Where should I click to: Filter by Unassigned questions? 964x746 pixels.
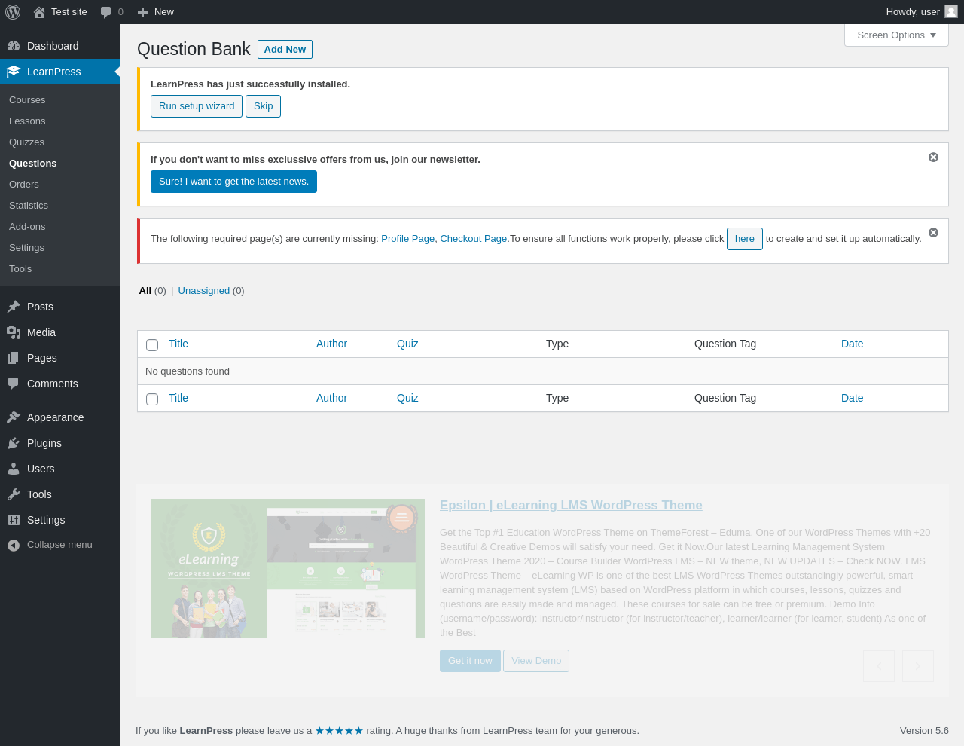point(204,291)
